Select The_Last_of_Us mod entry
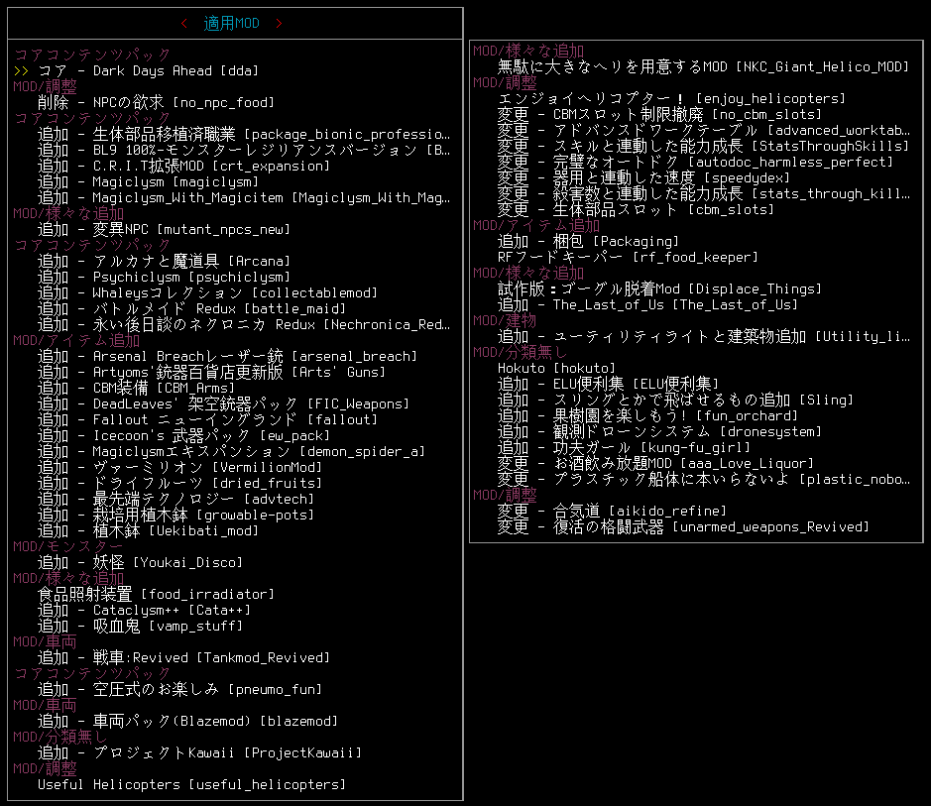The width and height of the screenshot is (931, 806). coord(647,304)
